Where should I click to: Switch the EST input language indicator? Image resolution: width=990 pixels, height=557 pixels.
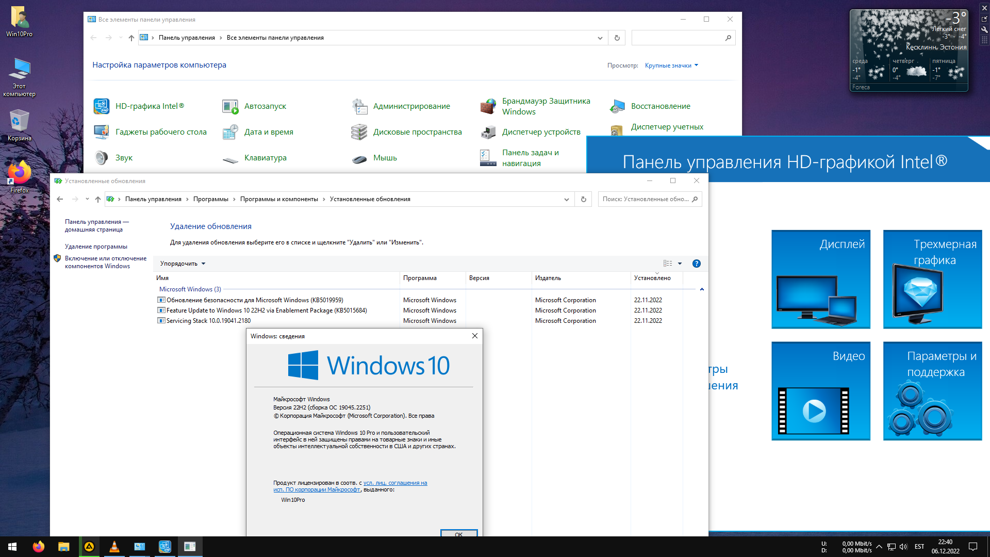click(919, 547)
